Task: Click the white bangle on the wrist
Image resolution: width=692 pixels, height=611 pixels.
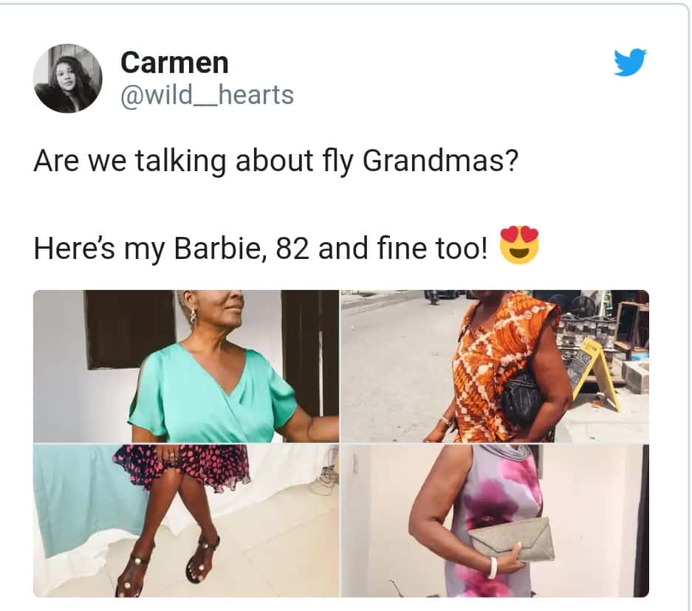Action: (493, 568)
